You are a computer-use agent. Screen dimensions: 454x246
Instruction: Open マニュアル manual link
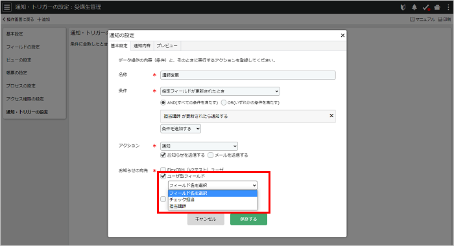(x=422, y=19)
